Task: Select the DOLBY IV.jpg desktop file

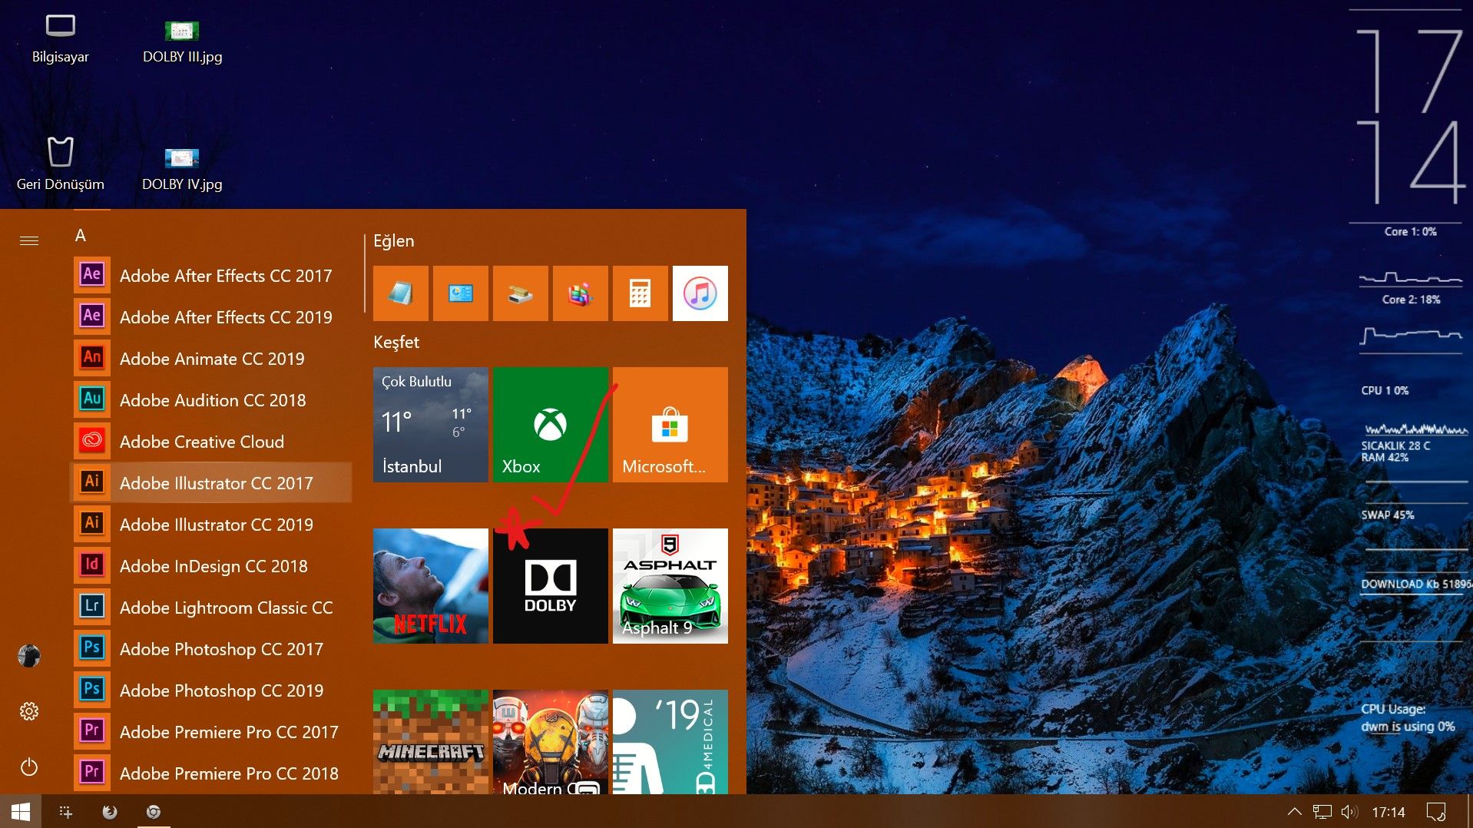Action: tap(182, 169)
